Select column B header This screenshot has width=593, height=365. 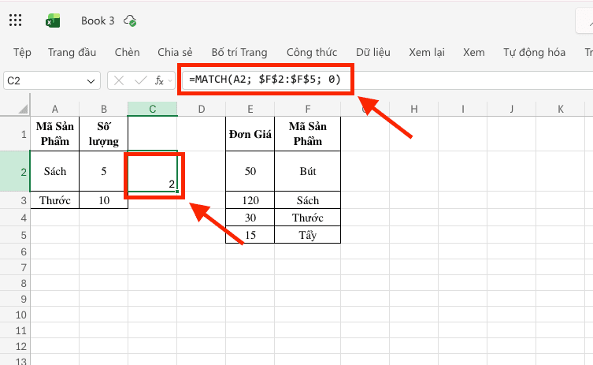point(104,109)
